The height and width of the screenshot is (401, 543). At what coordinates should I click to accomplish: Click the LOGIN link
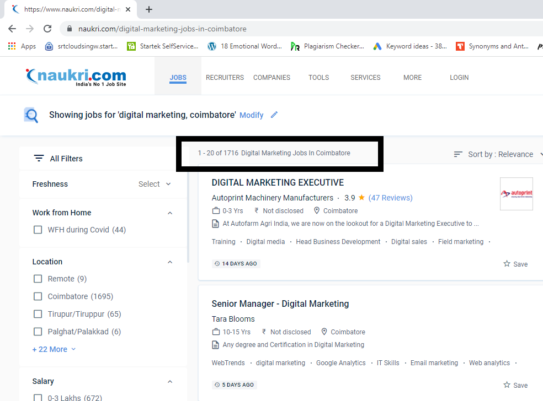(459, 78)
